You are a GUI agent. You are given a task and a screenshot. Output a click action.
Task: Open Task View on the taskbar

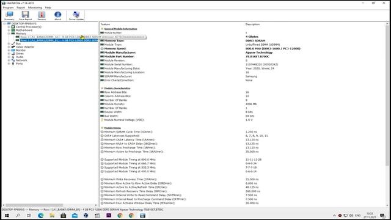click(x=29, y=216)
